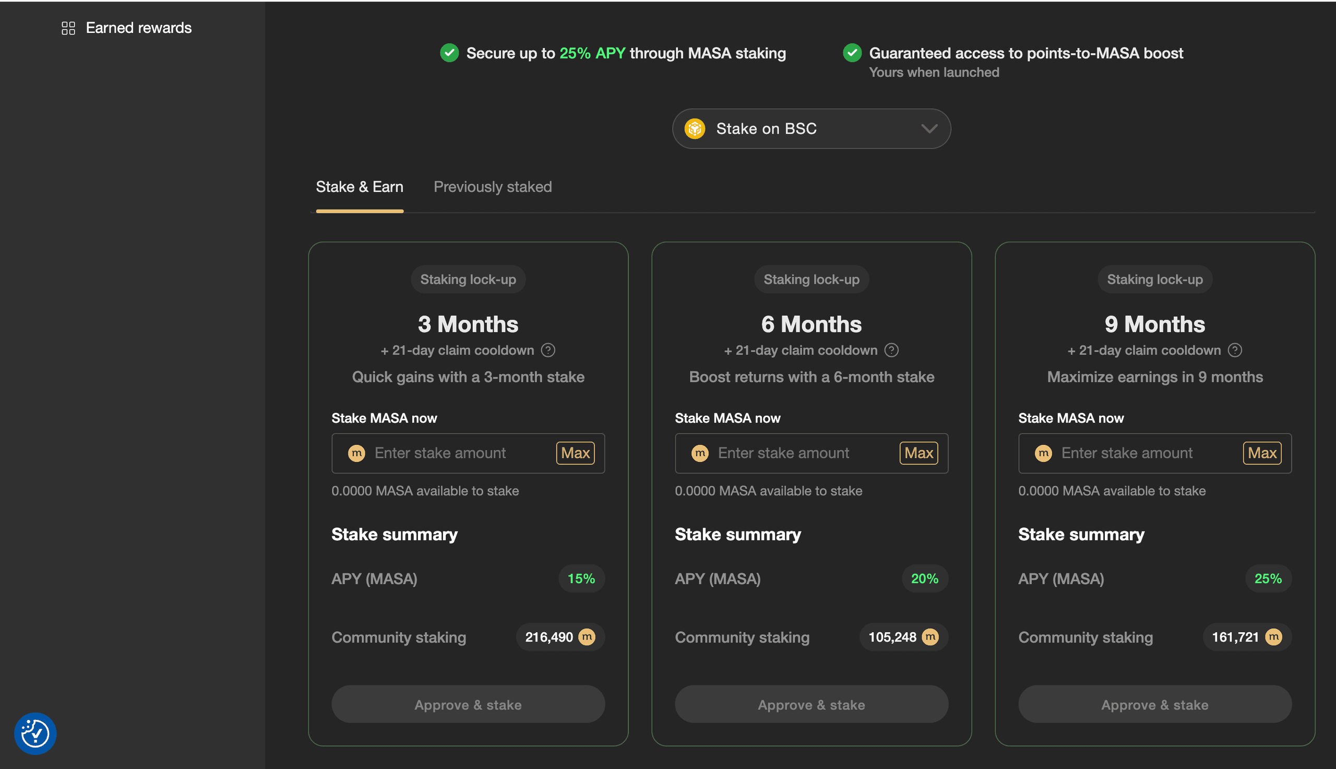Click the Earned rewards grid icon
Image resolution: width=1336 pixels, height=769 pixels.
[68, 28]
